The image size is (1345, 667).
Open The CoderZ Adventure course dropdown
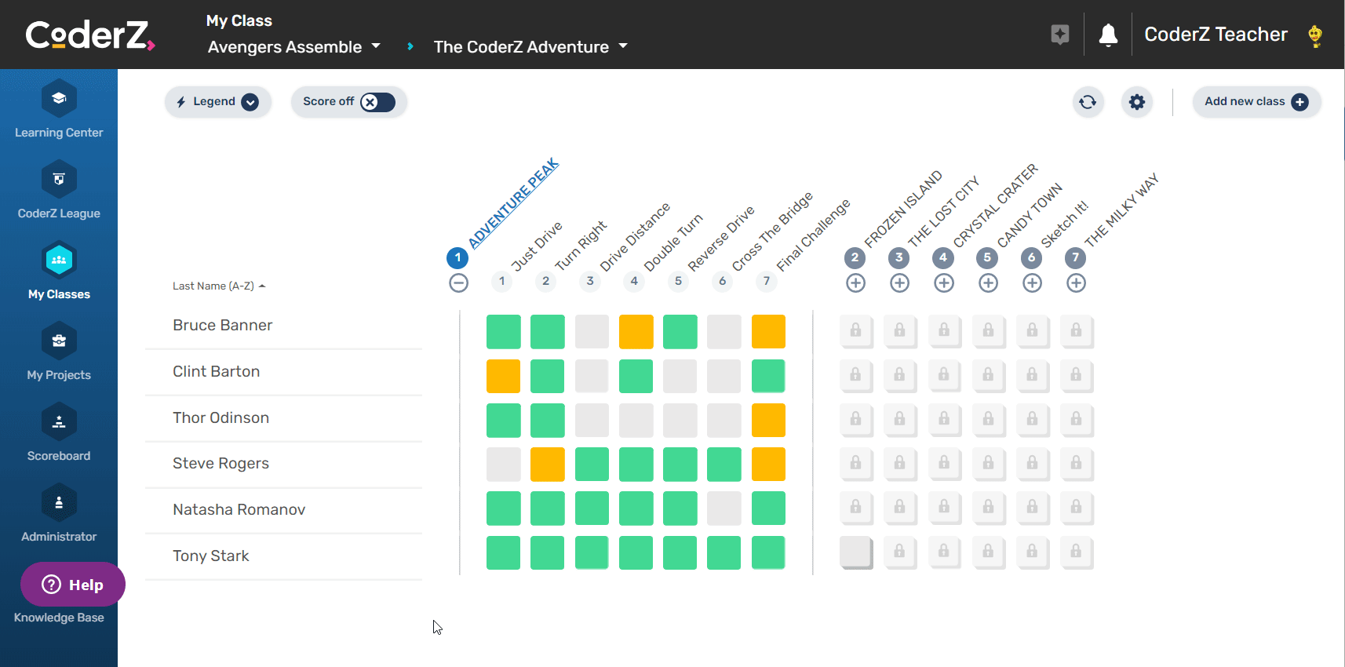[530, 47]
